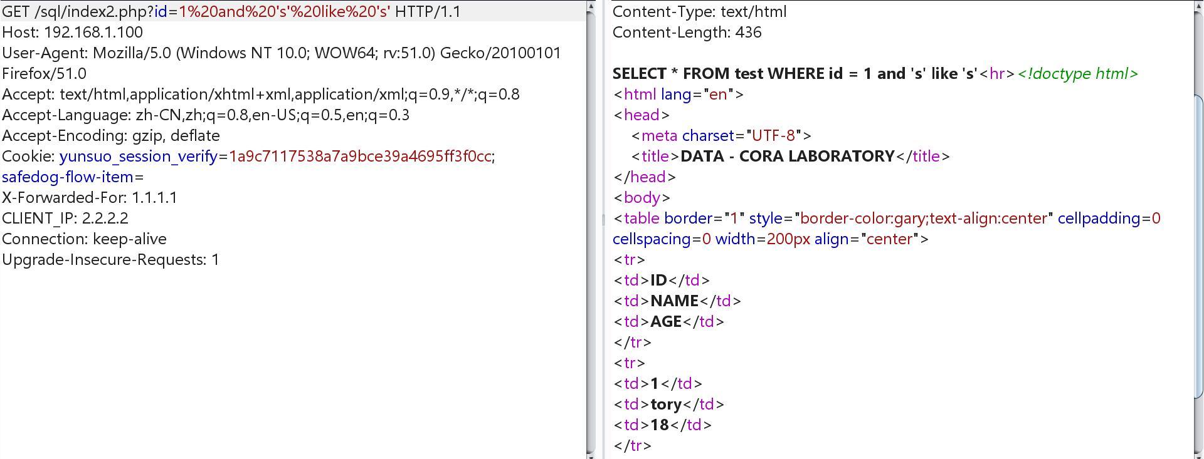The image size is (1204, 459).
Task: Click the closing </head> tag line
Action: pyautogui.click(x=645, y=177)
